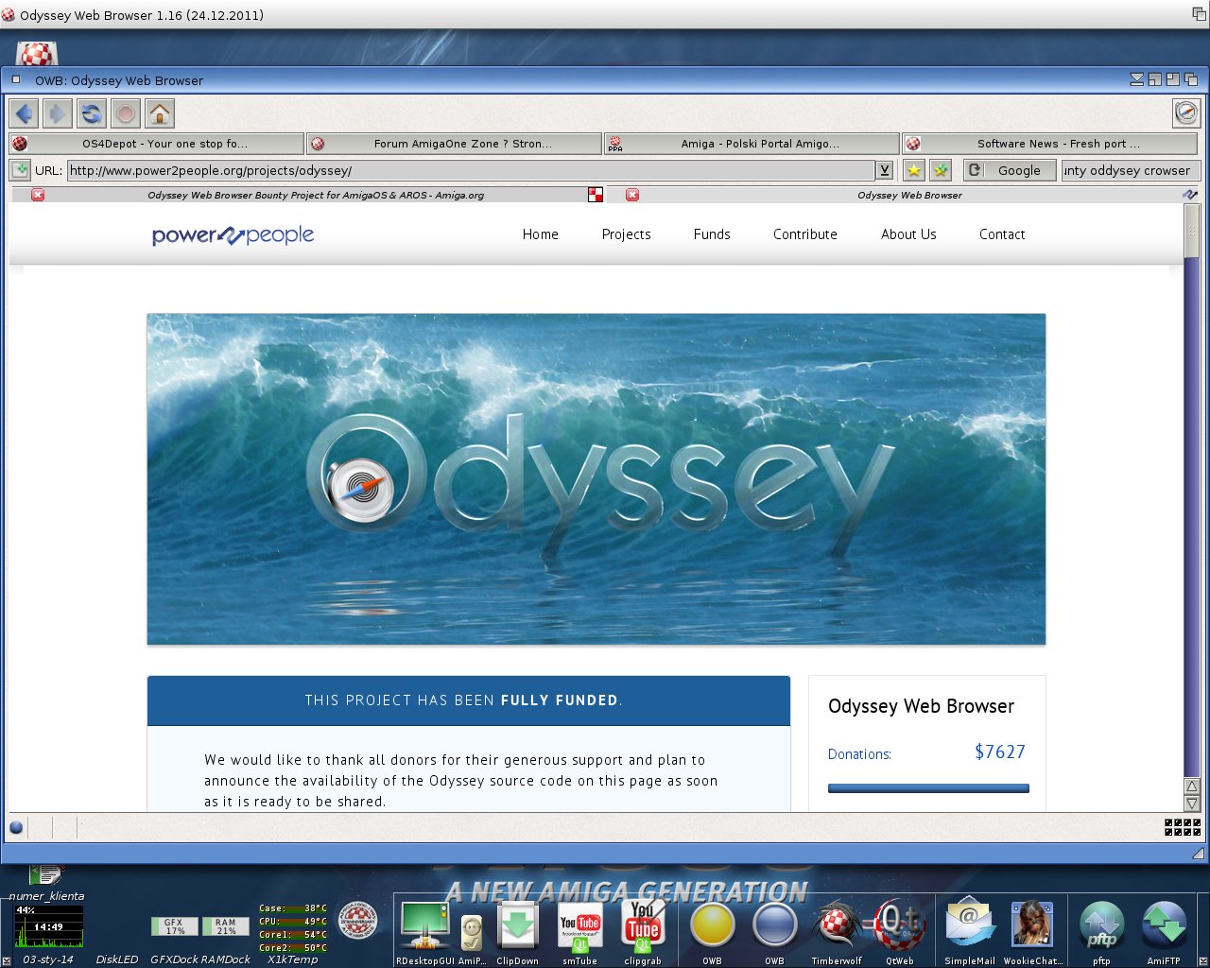Launch Timberwolf from the dock
1210x968 pixels.
[837, 932]
